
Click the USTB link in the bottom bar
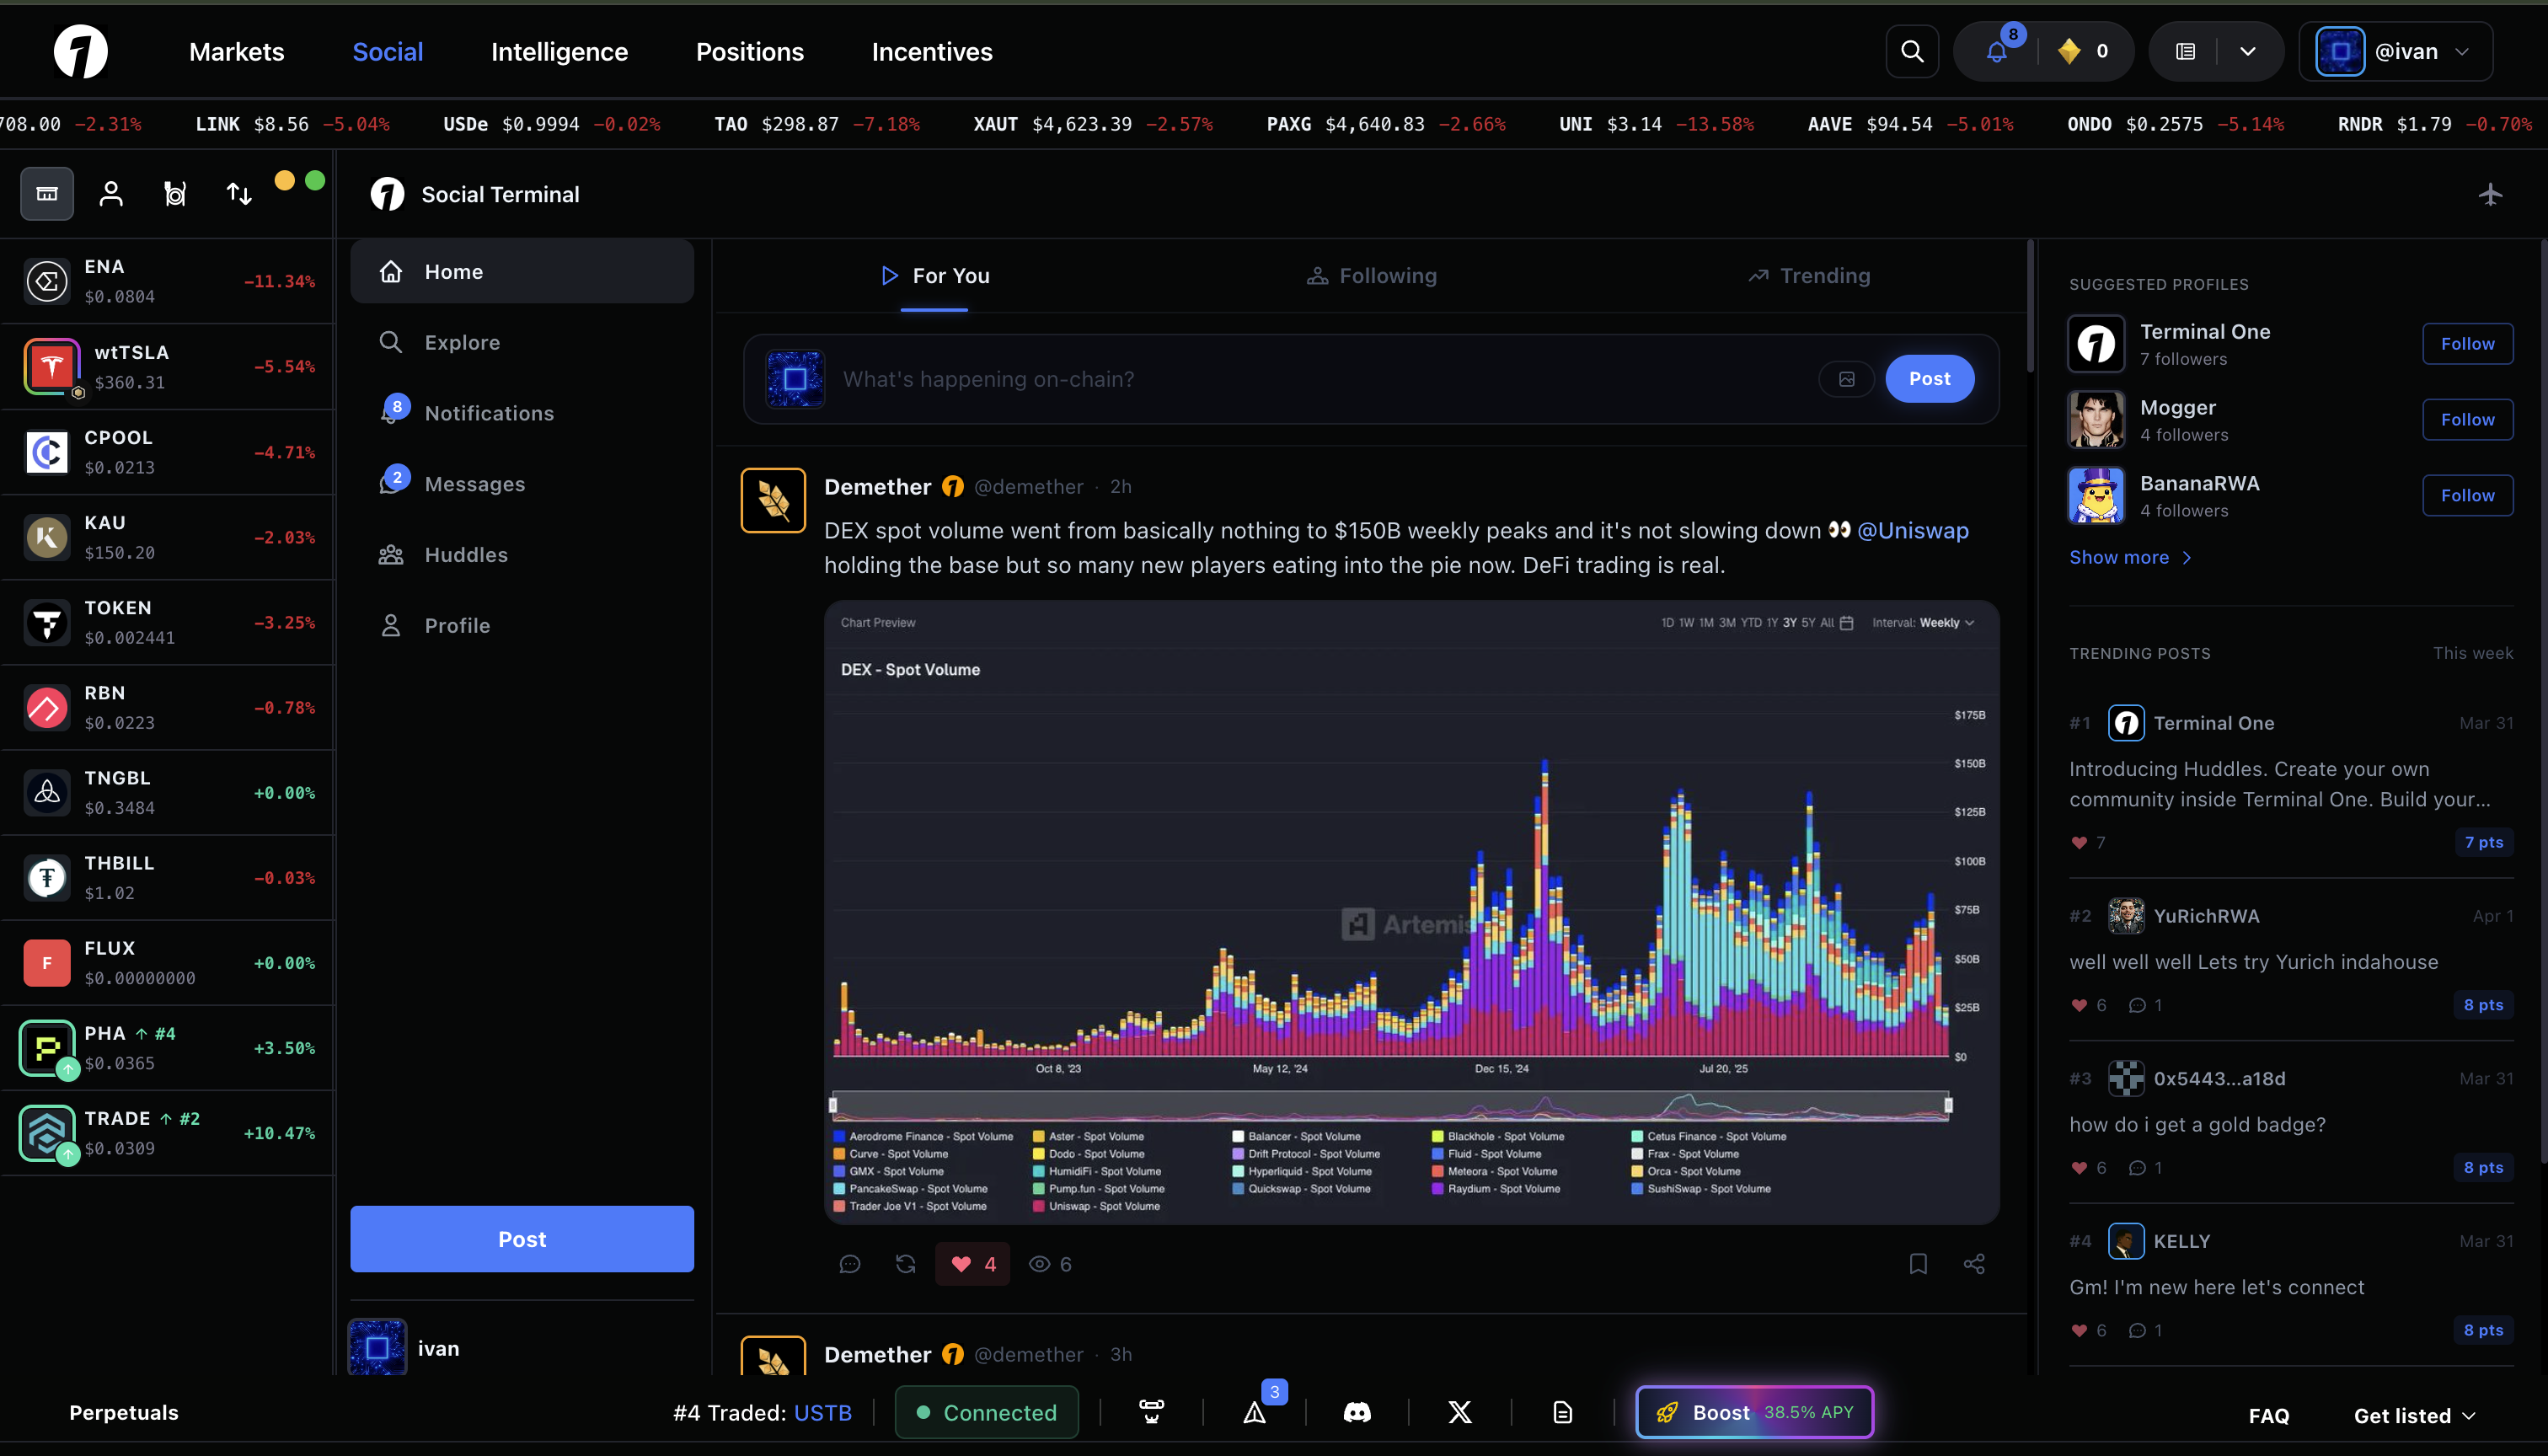823,1412
